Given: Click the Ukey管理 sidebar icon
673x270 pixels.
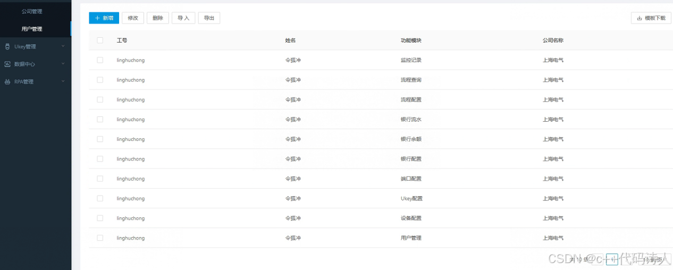Looking at the screenshot, I should pos(7,46).
